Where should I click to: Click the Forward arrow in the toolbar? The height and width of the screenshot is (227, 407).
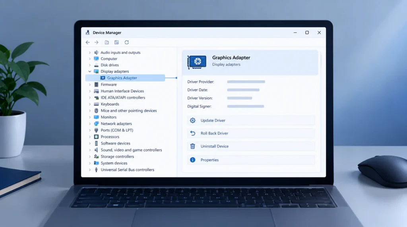pyautogui.click(x=97, y=42)
